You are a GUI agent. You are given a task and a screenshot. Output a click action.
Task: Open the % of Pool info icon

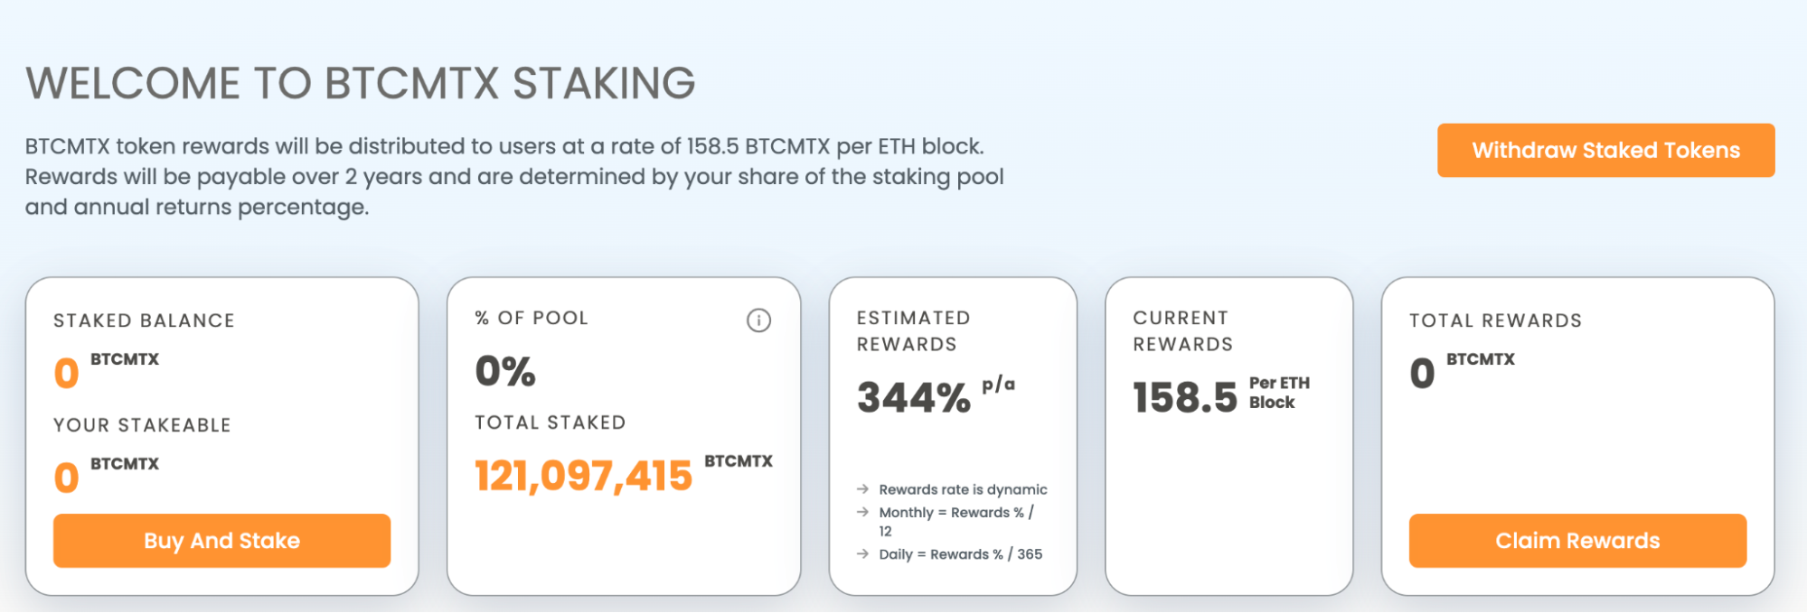tap(758, 320)
